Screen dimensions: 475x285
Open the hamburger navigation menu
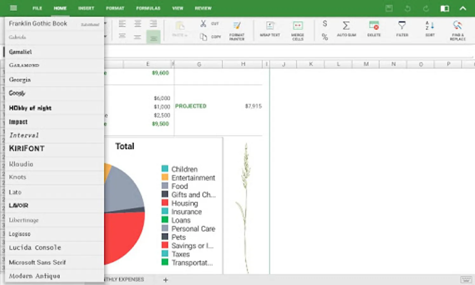(x=13, y=8)
